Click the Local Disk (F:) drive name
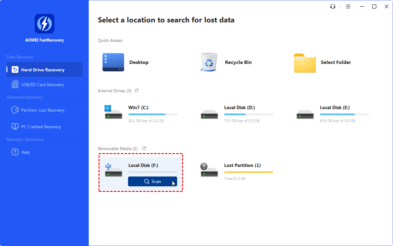Viewport: 393px width, 246px height. [143, 165]
